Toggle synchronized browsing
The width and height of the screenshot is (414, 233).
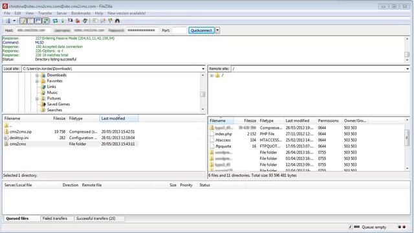coord(110,21)
